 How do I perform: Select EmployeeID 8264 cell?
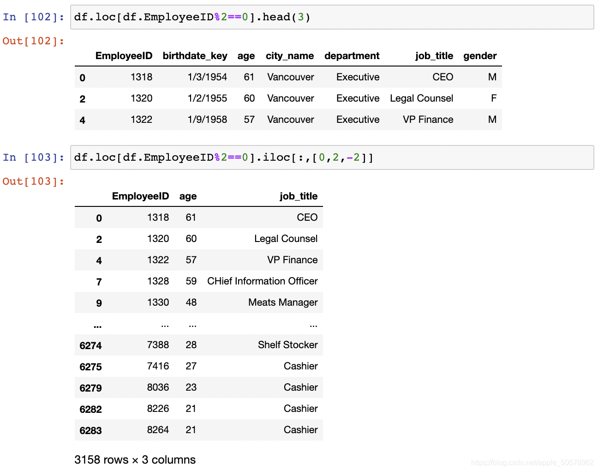pyautogui.click(x=158, y=430)
